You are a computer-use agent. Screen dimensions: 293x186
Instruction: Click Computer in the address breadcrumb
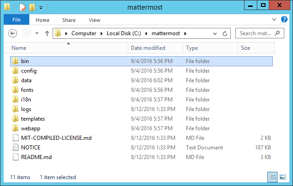(84, 33)
